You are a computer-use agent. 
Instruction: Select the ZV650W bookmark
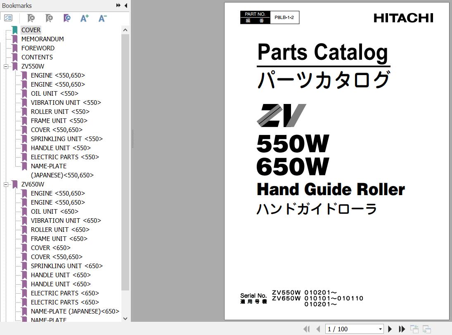coord(33,184)
